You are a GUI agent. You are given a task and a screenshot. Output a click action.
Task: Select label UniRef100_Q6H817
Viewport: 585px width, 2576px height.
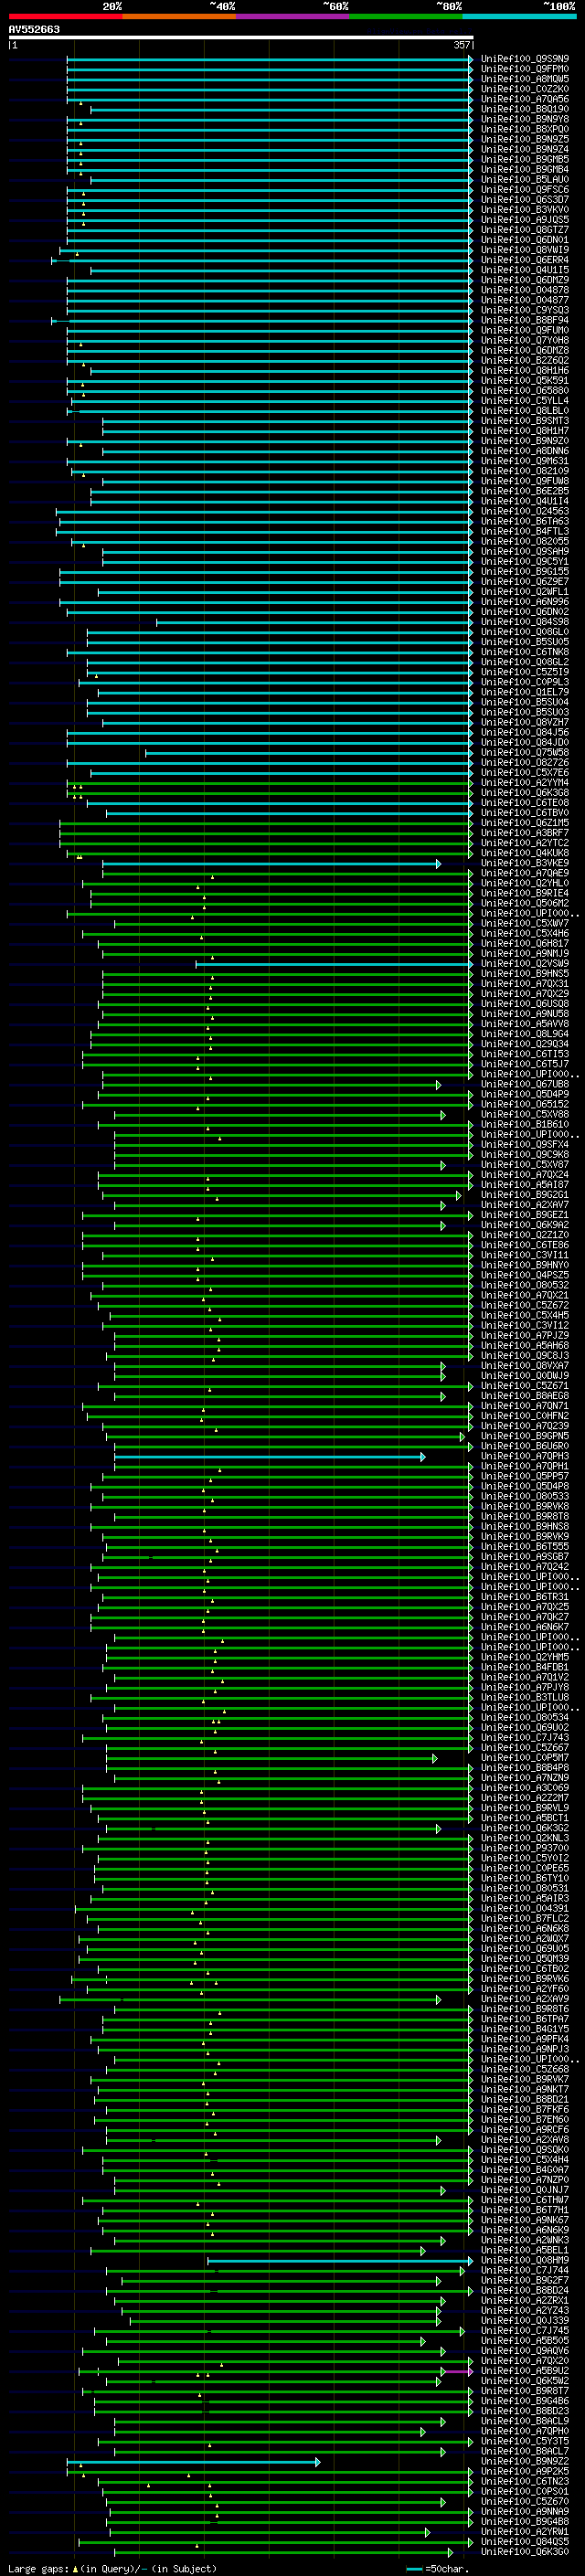click(525, 943)
